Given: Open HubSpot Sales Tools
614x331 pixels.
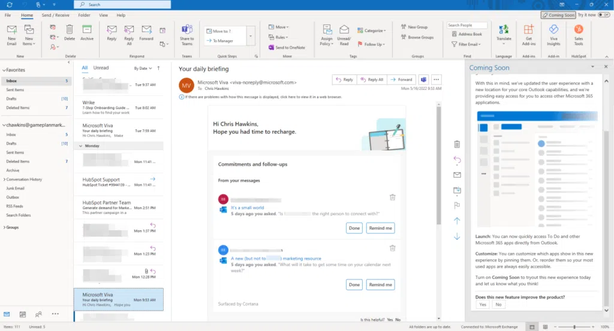Looking at the screenshot, I should pos(579,35).
